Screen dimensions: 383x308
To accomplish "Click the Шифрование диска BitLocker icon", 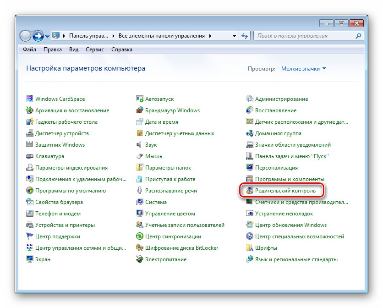I will click(x=139, y=247).
